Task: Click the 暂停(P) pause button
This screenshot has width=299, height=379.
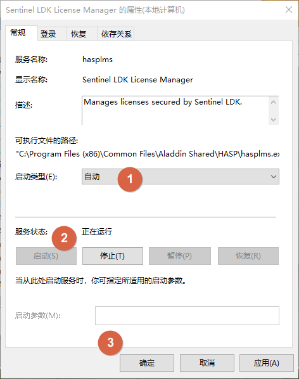Action: 180,256
